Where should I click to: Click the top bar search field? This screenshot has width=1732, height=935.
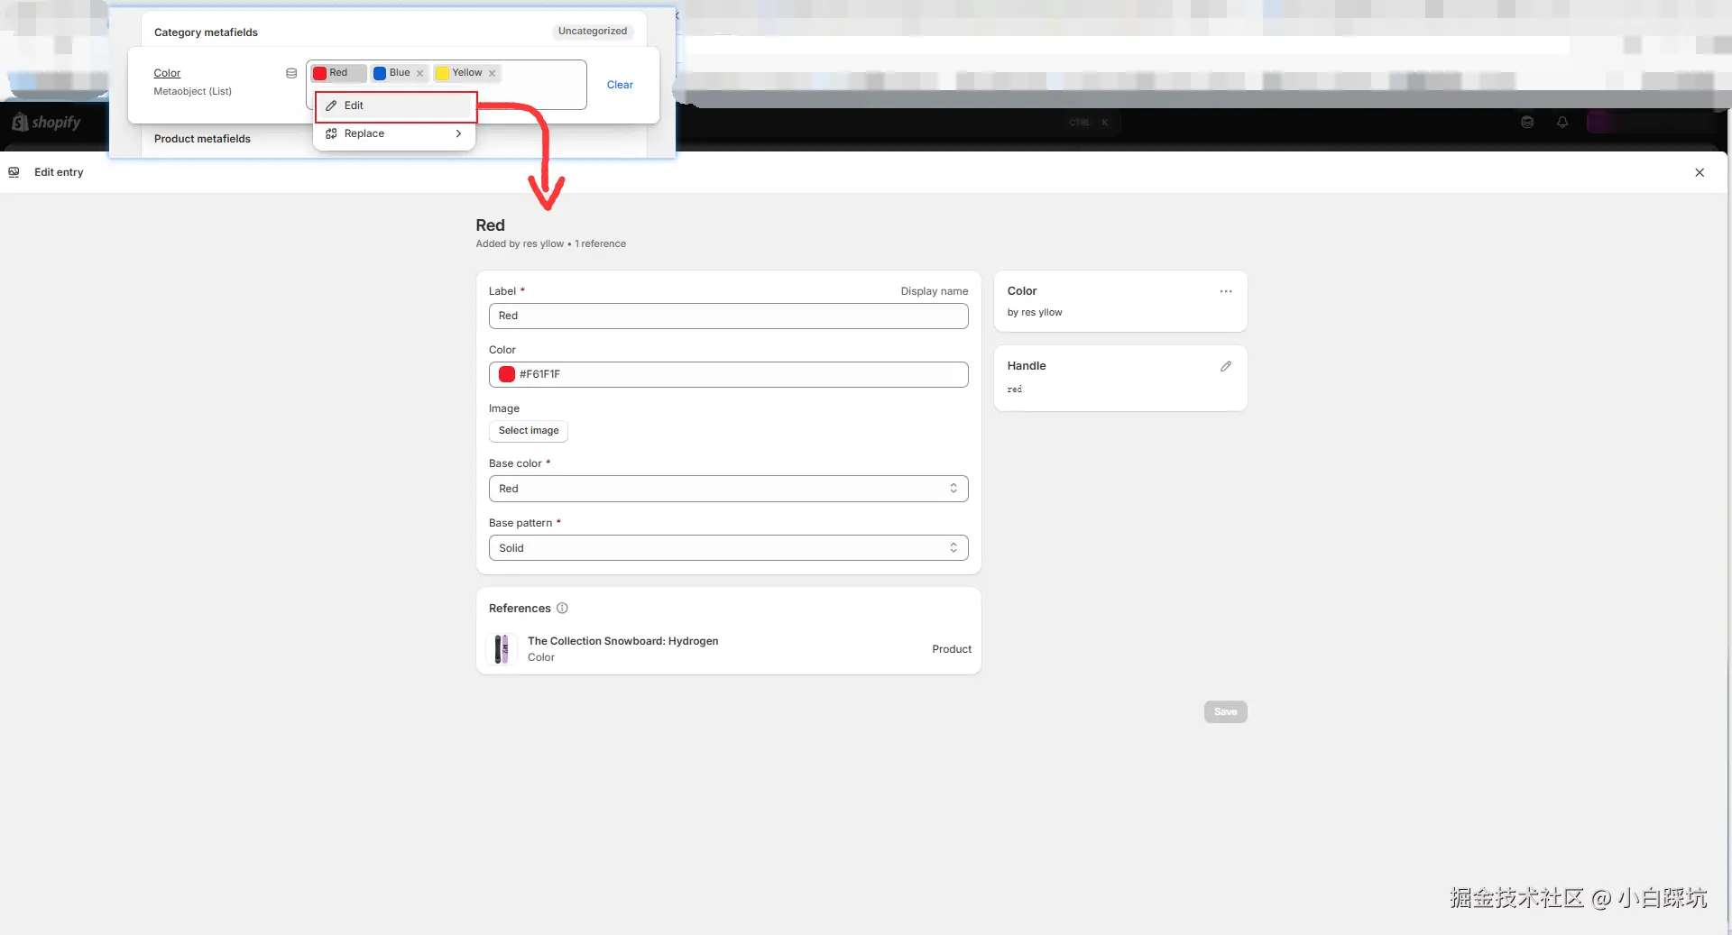866,122
